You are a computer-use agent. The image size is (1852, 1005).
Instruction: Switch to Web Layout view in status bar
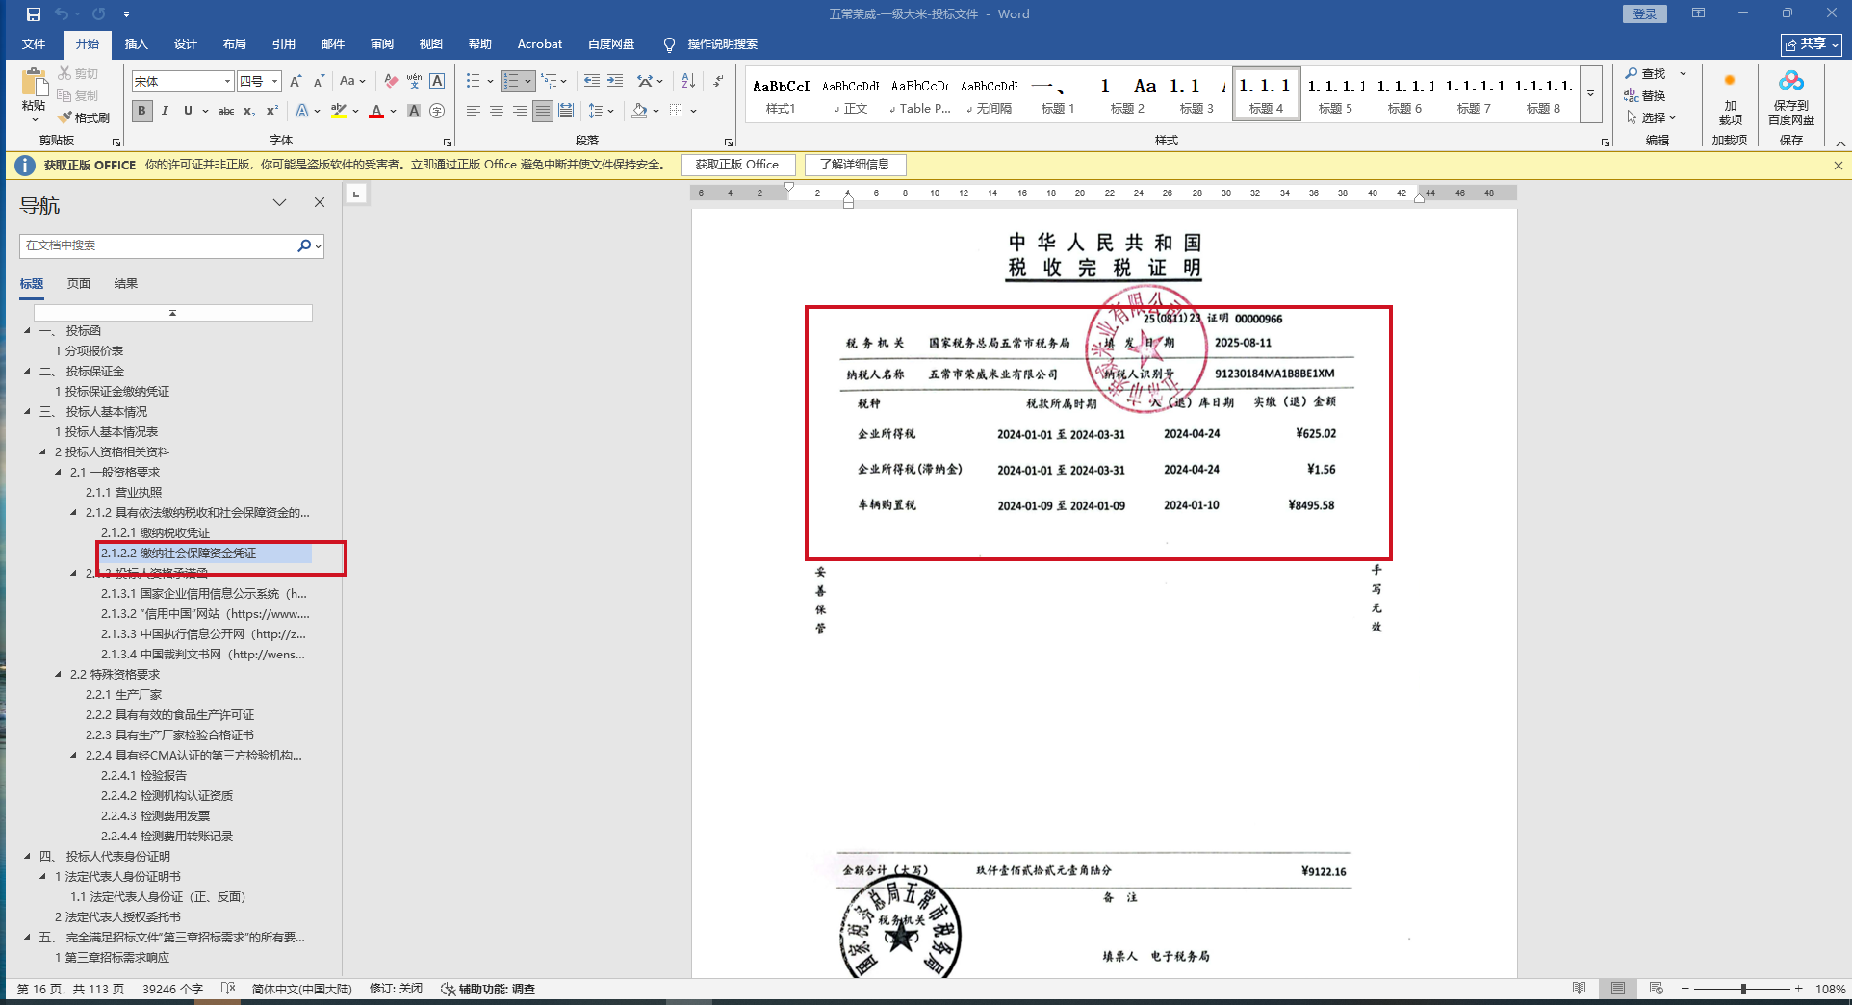tap(1656, 989)
